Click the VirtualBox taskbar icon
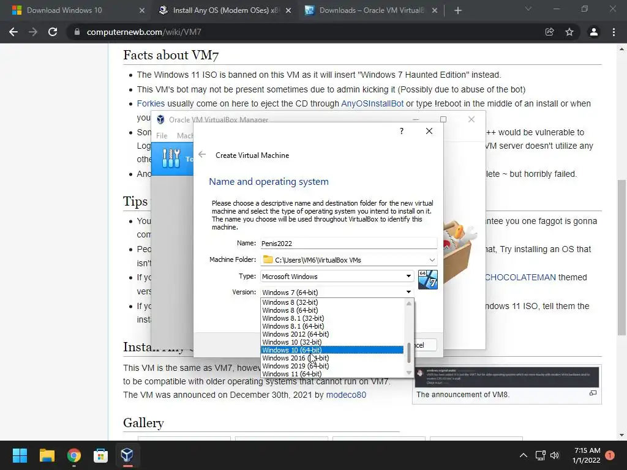Viewport: 627px width, 470px height. [x=127, y=455]
